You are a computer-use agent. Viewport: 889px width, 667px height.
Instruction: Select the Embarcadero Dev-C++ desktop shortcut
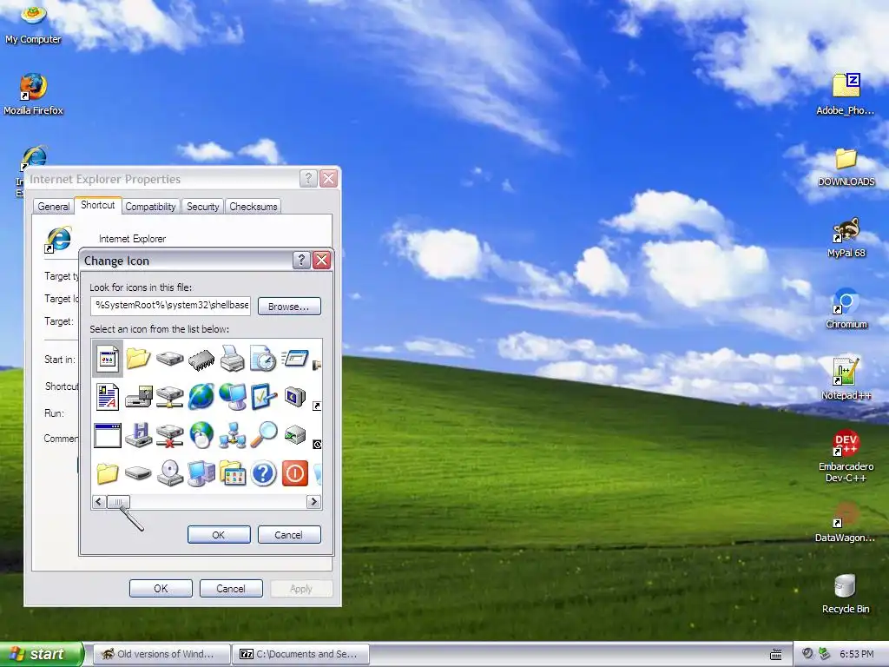pos(846,457)
